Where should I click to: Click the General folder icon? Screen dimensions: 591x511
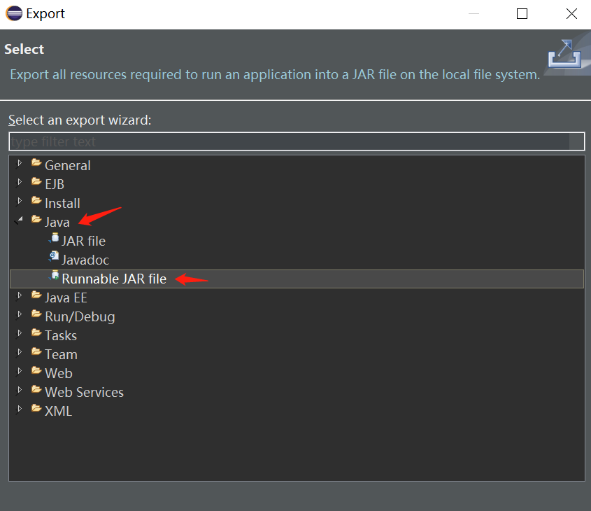point(36,162)
